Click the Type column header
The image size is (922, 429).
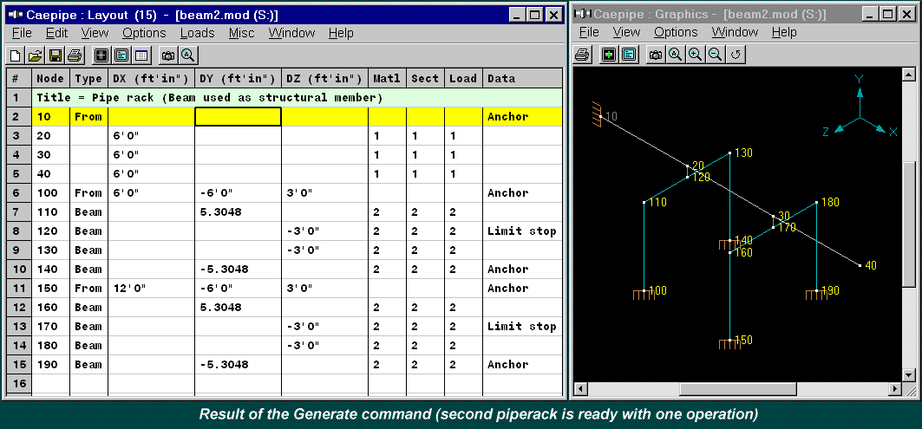pyautogui.click(x=88, y=78)
